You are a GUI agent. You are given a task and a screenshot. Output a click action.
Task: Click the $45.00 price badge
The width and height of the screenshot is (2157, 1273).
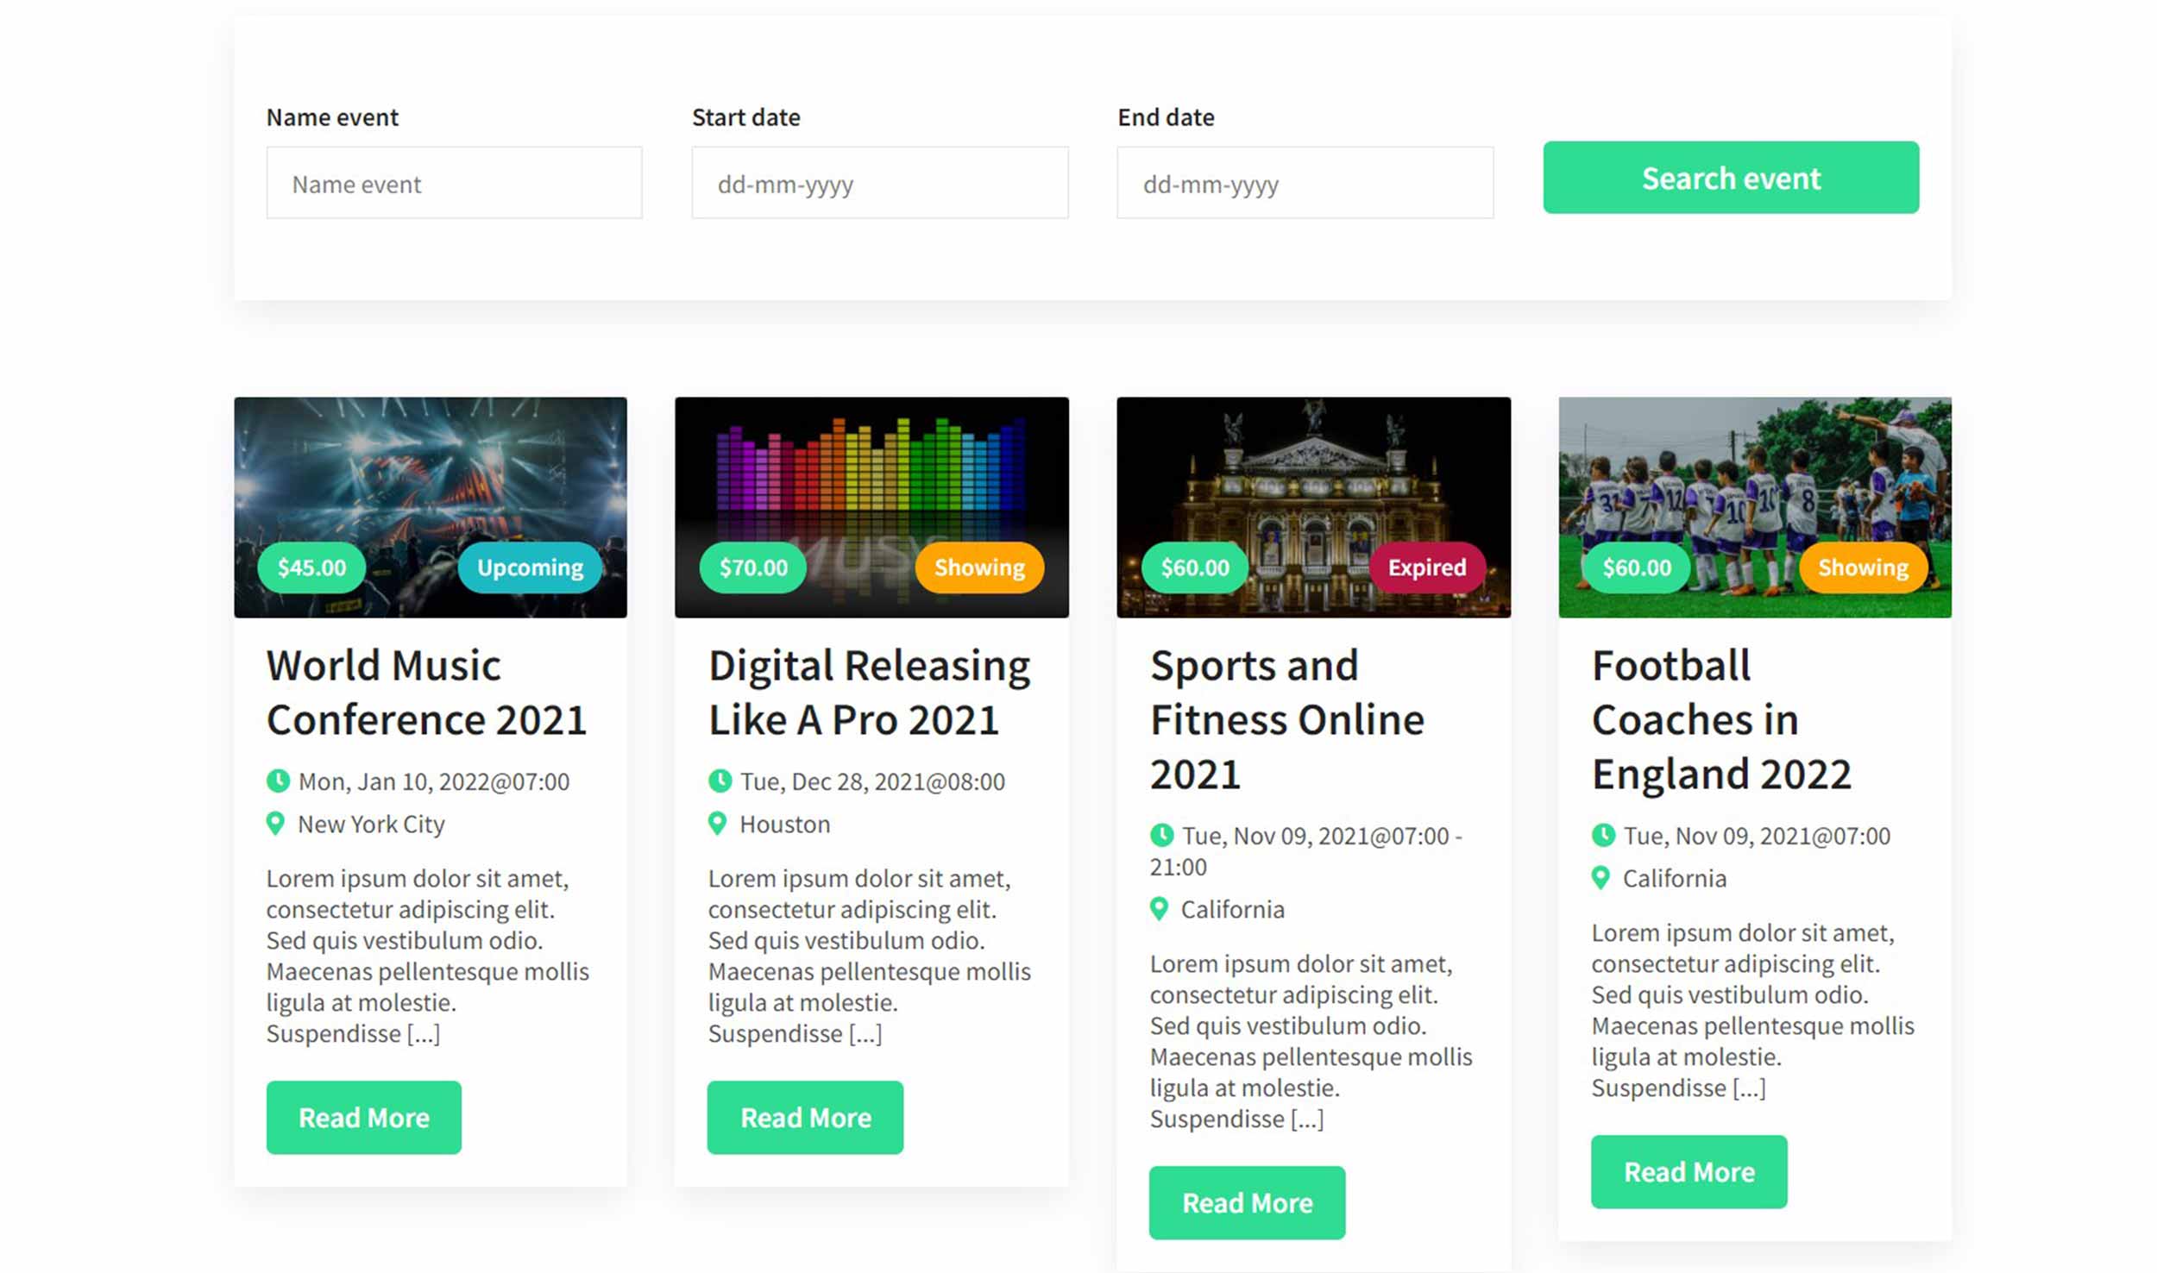point(311,568)
